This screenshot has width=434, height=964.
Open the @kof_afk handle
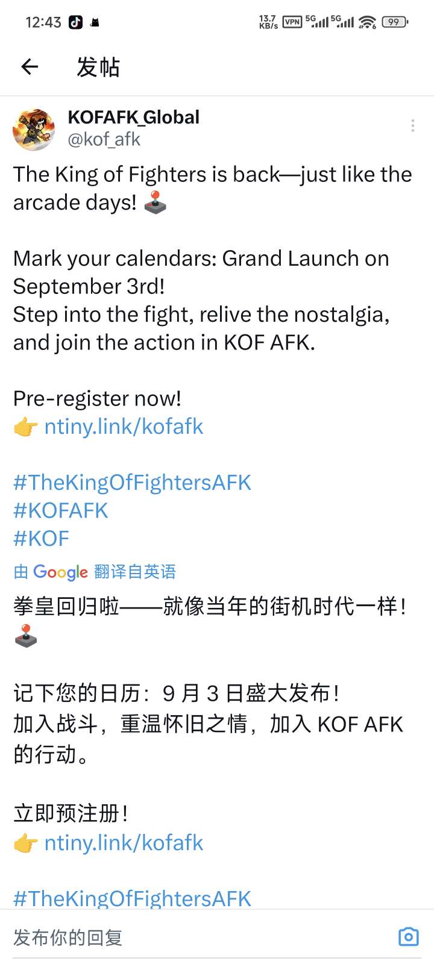[104, 140]
